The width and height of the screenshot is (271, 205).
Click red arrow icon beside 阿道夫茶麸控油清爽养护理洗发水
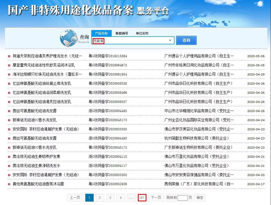click(x=9, y=56)
